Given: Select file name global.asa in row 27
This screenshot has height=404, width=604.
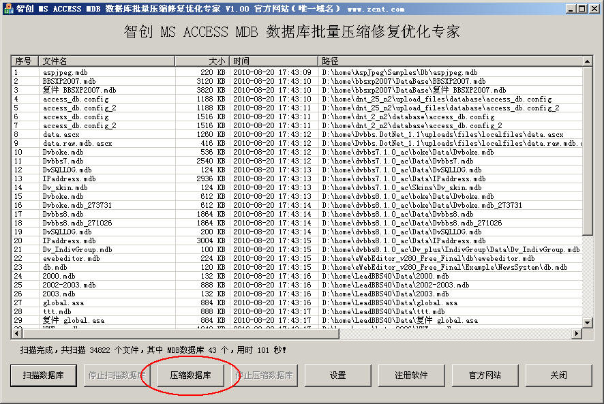Looking at the screenshot, I should pyautogui.click(x=63, y=302).
